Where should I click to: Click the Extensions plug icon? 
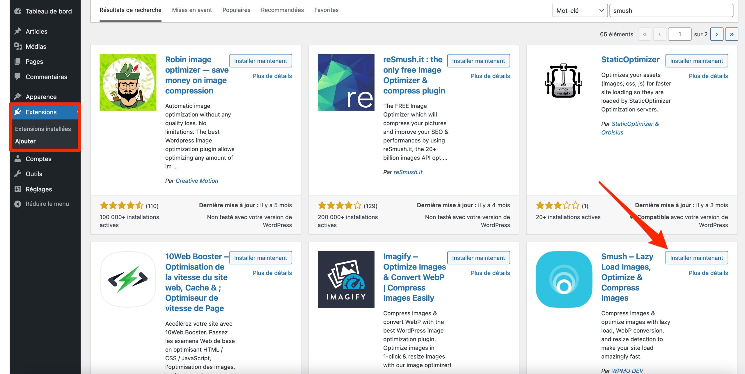point(18,112)
